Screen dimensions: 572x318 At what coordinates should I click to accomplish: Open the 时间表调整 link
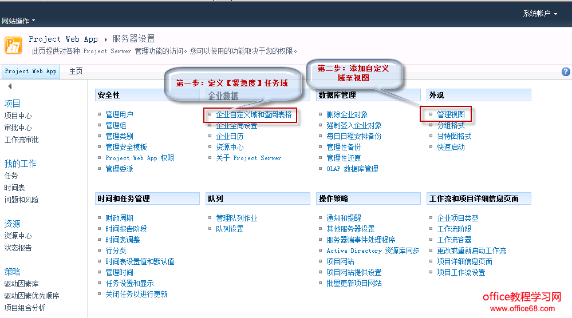coord(123,240)
